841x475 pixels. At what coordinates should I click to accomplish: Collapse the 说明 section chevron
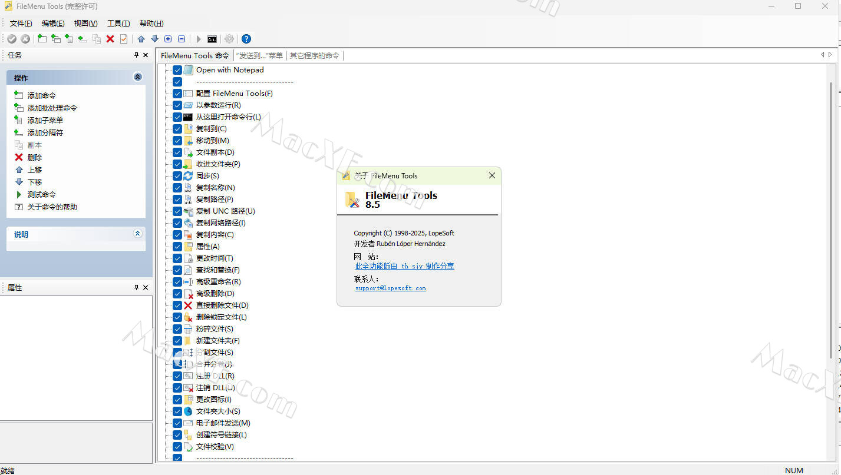[x=138, y=234]
